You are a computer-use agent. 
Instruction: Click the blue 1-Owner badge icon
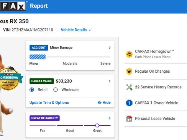tap(129, 103)
